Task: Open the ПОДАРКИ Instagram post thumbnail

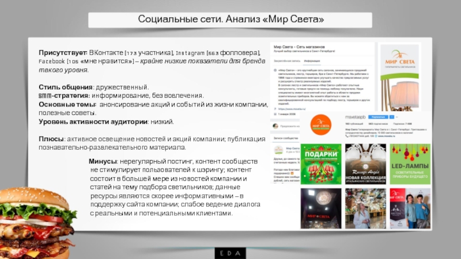Action: [321, 164]
